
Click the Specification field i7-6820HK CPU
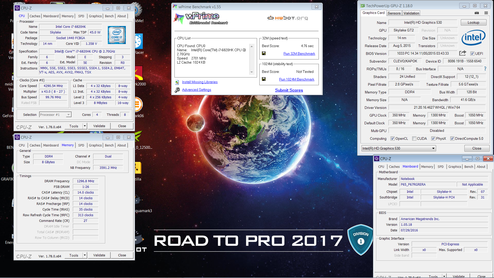pos(85,51)
